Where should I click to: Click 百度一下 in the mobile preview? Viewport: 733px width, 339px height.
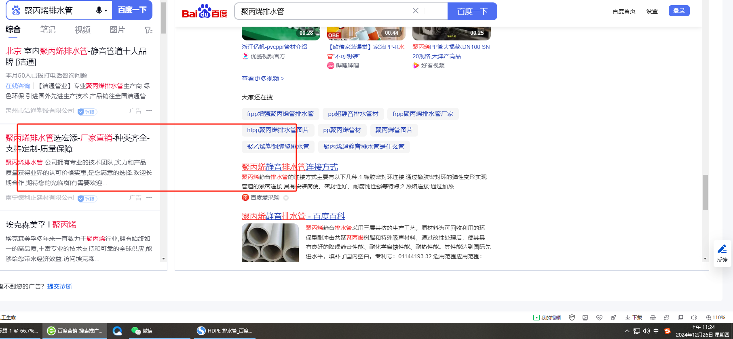(x=132, y=10)
